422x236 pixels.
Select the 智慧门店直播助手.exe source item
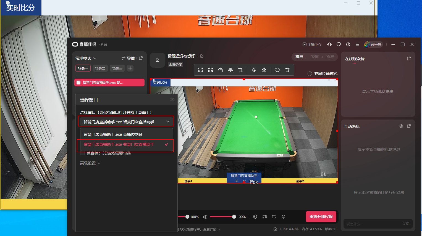click(x=109, y=83)
